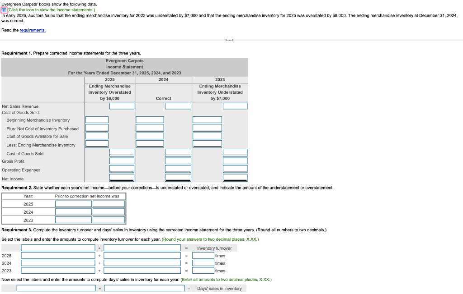Viewport: 463px width, 294px height.
Task: Click the 2025 times result field
Action: click(x=202, y=256)
